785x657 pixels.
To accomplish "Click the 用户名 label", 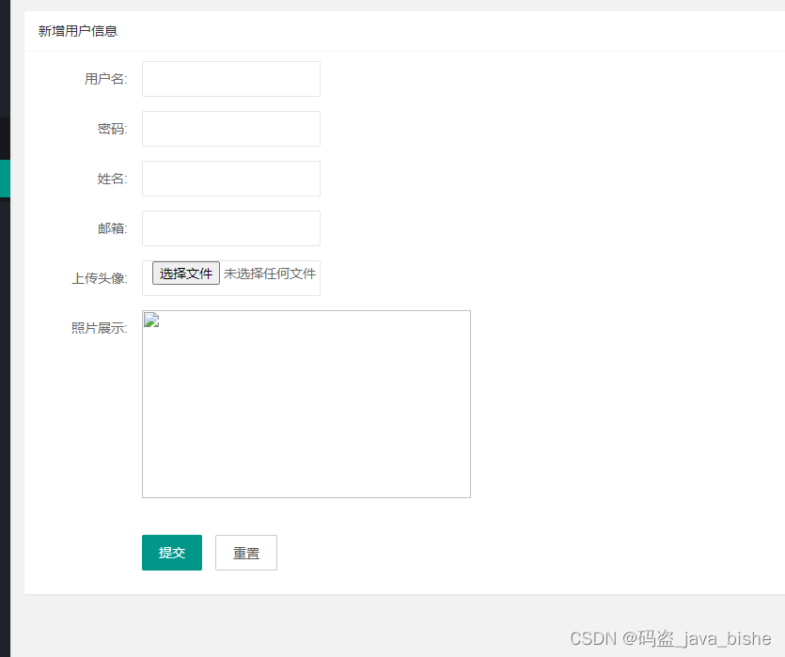I will click(105, 79).
